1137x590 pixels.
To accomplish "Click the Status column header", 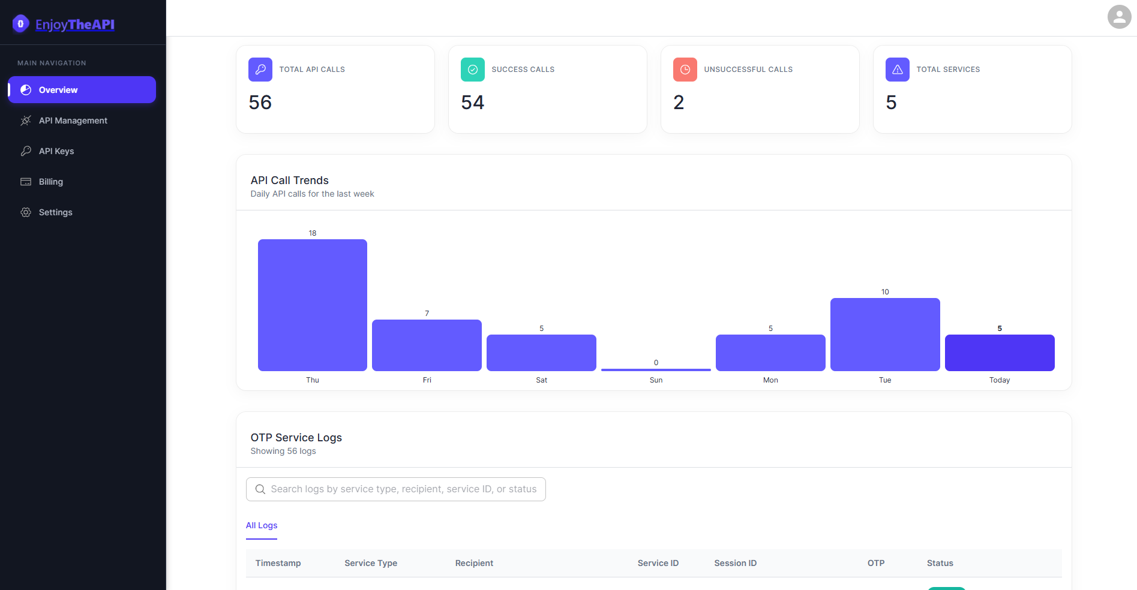I will click(940, 563).
